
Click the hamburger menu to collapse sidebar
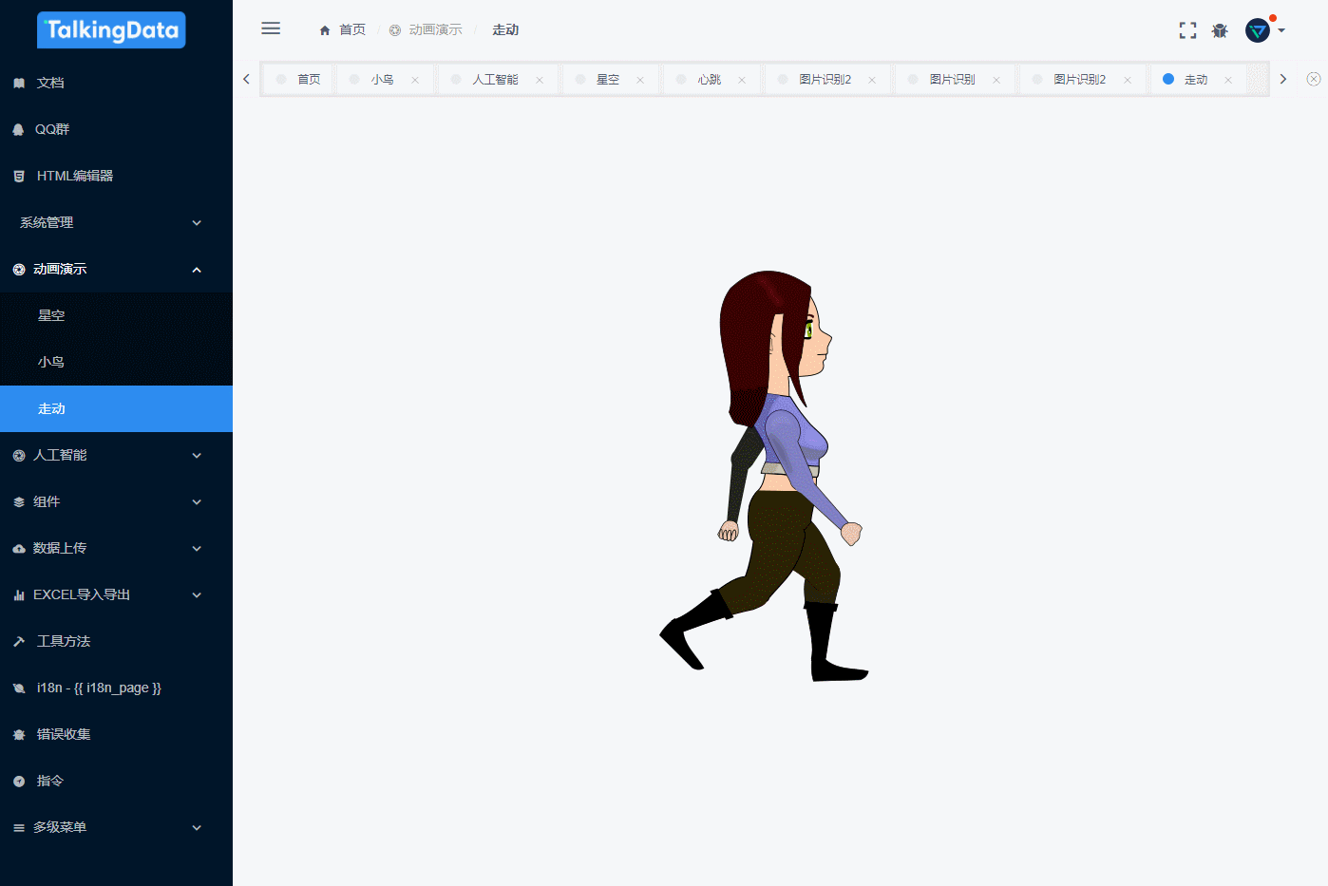(271, 28)
